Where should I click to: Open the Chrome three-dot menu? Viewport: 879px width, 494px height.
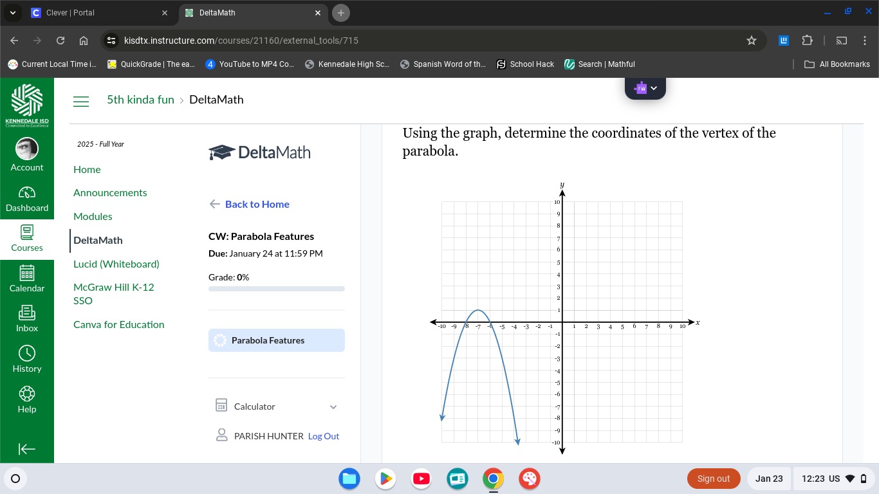click(x=865, y=41)
